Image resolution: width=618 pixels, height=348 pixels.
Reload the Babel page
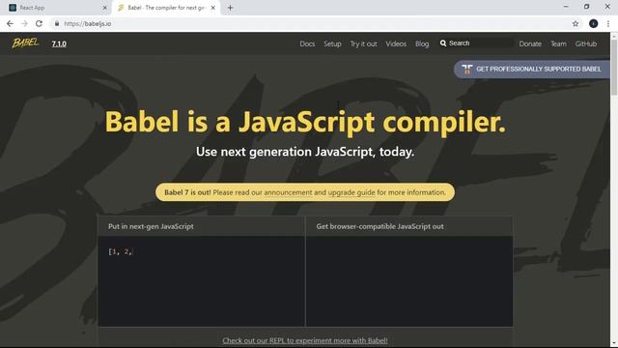click(x=39, y=23)
